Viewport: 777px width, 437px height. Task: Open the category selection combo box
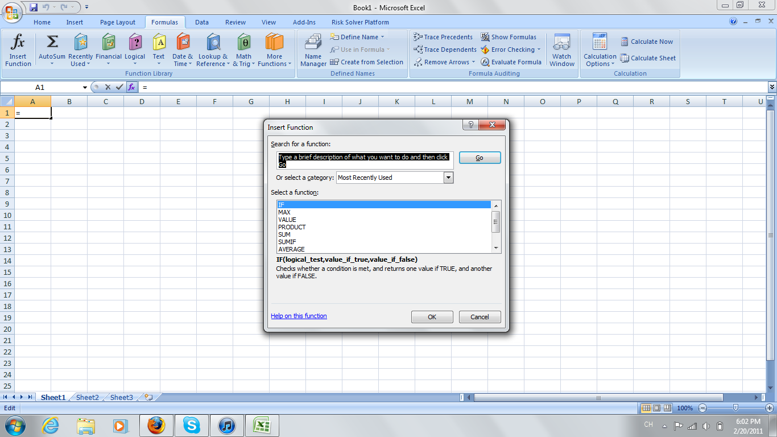[394, 178]
